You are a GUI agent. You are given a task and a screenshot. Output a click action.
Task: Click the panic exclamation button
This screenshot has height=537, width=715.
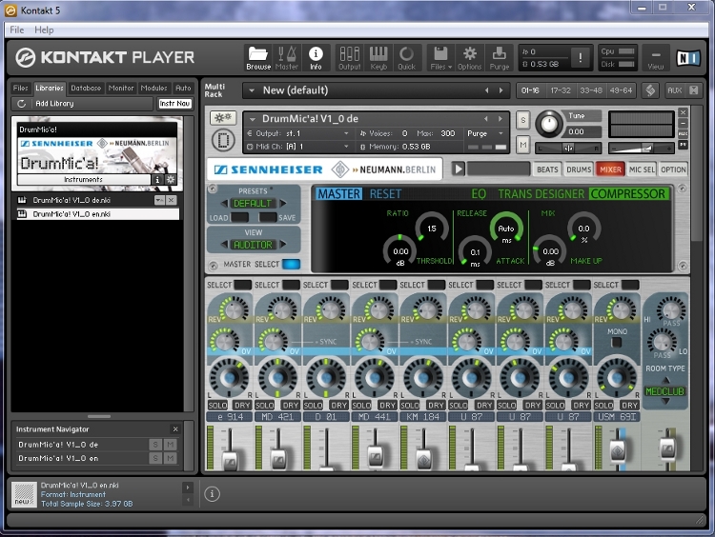580,57
